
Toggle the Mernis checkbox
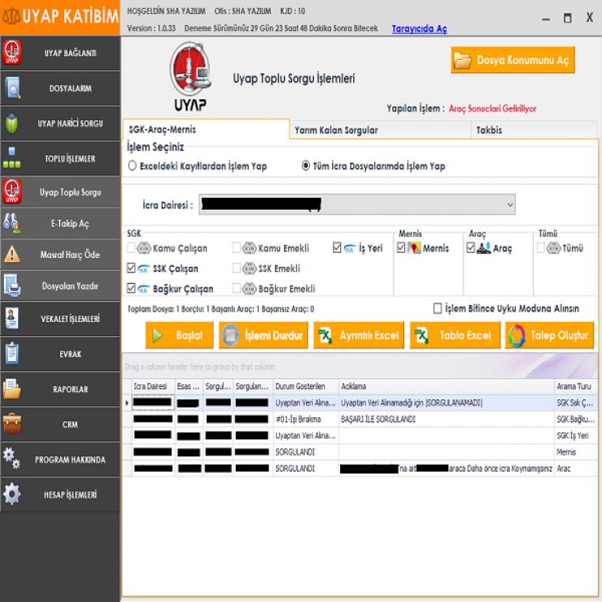pyautogui.click(x=401, y=247)
